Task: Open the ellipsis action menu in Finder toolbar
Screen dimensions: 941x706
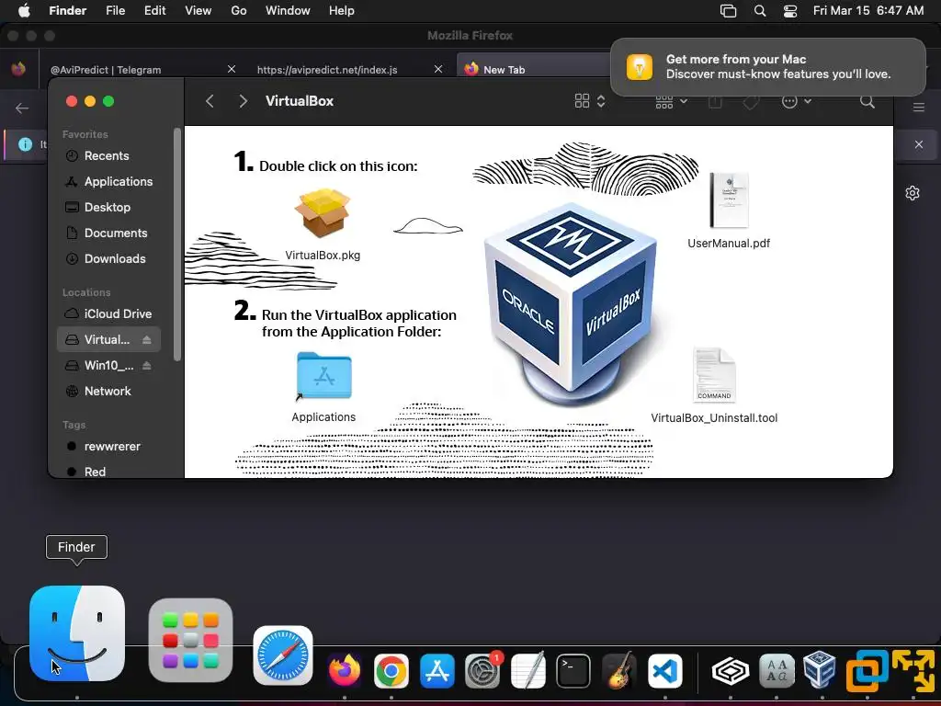Action: (789, 101)
